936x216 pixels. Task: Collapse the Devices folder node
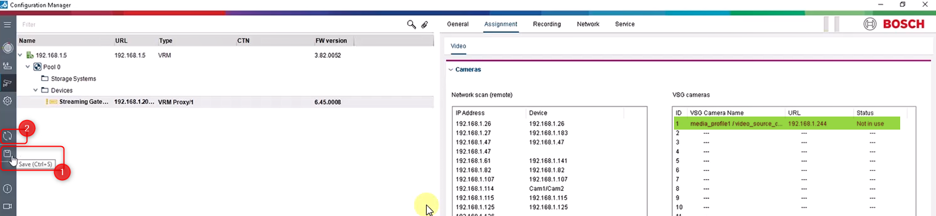click(x=35, y=90)
